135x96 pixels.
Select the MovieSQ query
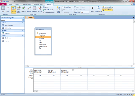pos(13,33)
